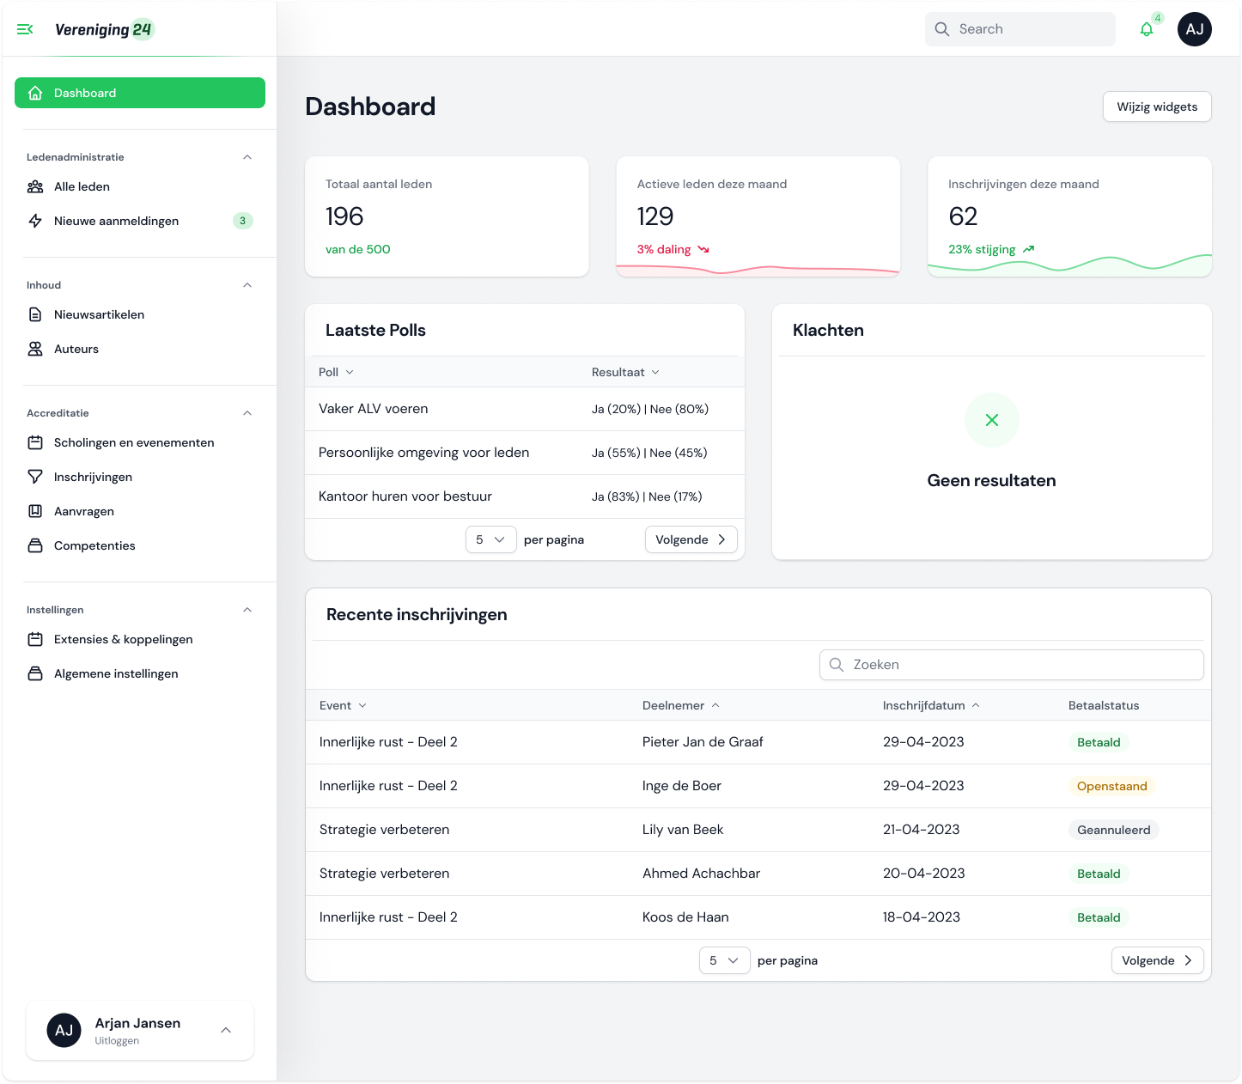Image resolution: width=1242 pixels, height=1084 pixels.
Task: Collapse the sidebar with the hamburger icon
Action: 25,29
